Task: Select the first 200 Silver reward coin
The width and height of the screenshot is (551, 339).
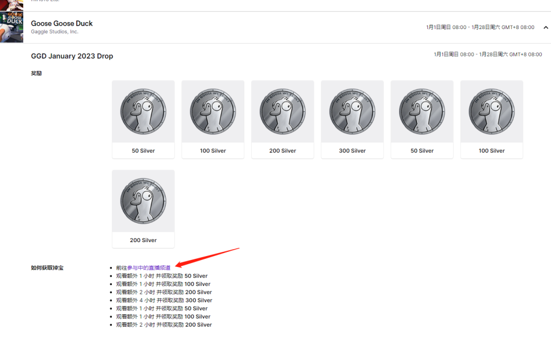Action: 282,111
